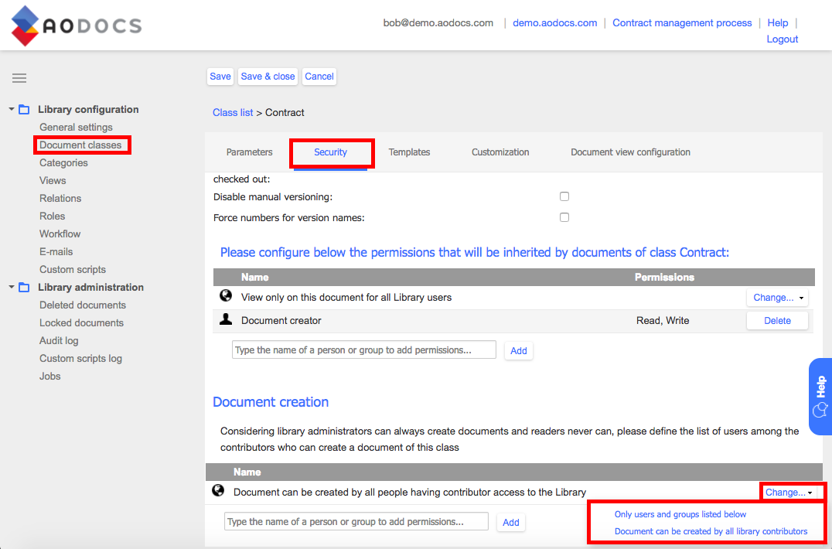Click Save & close button
This screenshot has height=549, width=832.
tap(268, 77)
